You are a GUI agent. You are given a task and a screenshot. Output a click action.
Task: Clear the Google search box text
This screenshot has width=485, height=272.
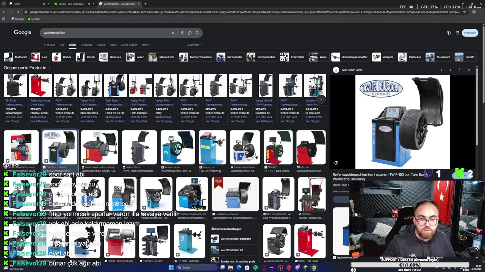pos(173,33)
